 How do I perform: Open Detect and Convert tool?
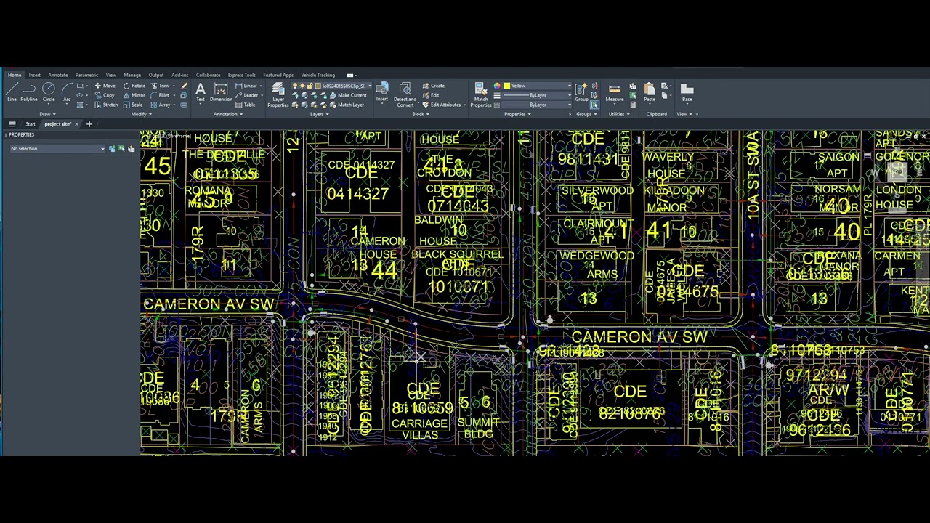[x=405, y=94]
